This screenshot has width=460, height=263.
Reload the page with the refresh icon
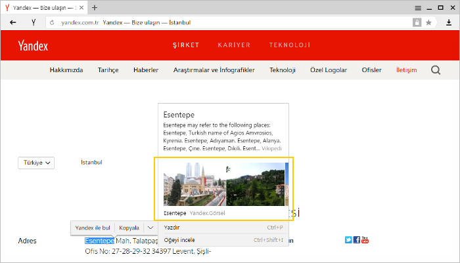point(52,22)
